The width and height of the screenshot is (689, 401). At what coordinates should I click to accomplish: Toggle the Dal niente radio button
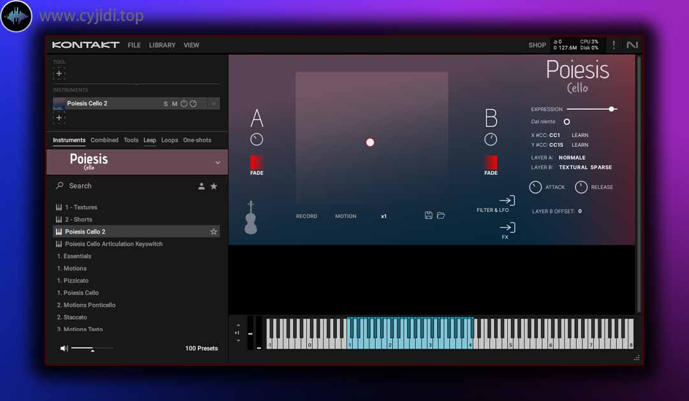(x=567, y=122)
